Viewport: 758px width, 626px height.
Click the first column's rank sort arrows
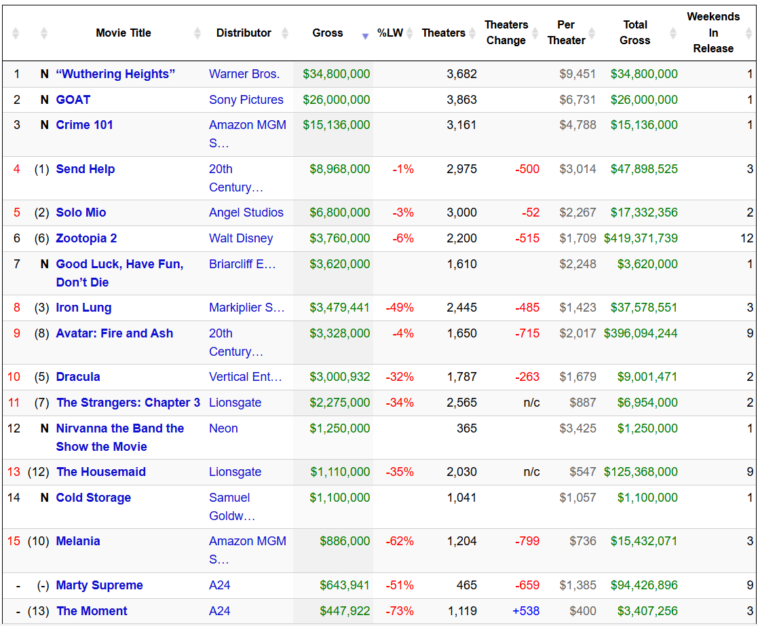coord(16,33)
